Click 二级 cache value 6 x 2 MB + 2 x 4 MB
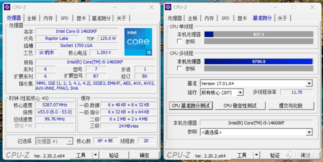 (129, 119)
